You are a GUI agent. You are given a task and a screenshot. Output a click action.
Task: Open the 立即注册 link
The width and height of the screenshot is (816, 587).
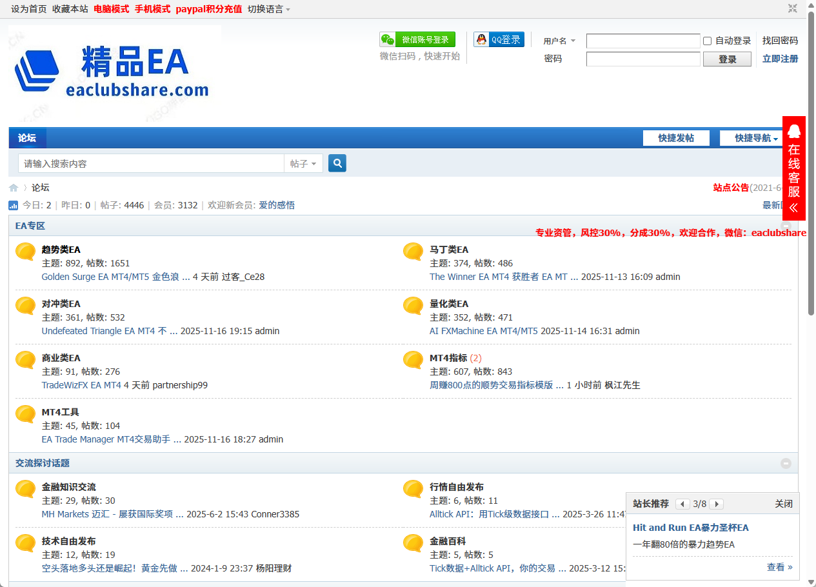[x=780, y=59]
